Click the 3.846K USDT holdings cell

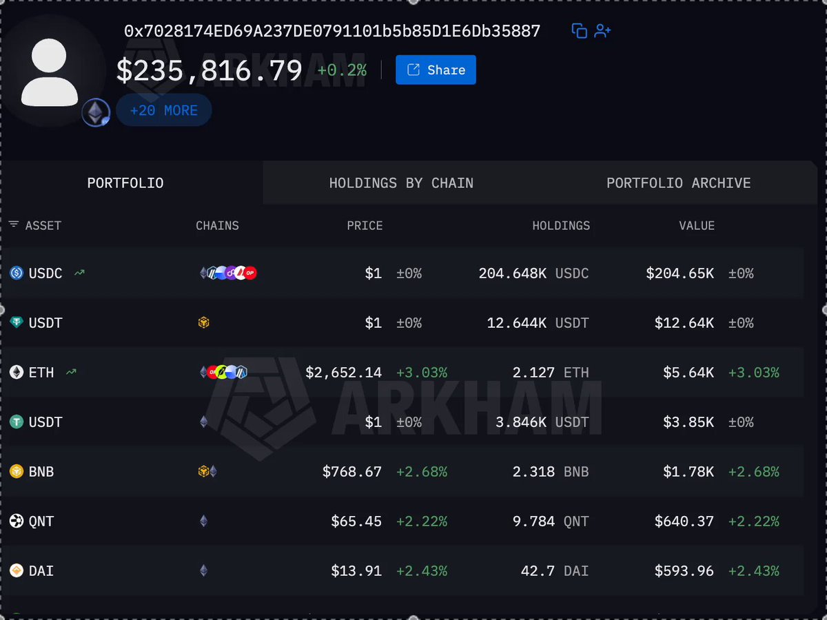click(x=542, y=422)
